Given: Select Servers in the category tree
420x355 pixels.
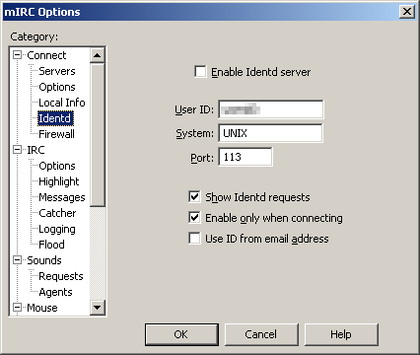Looking at the screenshot, I should coord(57,71).
